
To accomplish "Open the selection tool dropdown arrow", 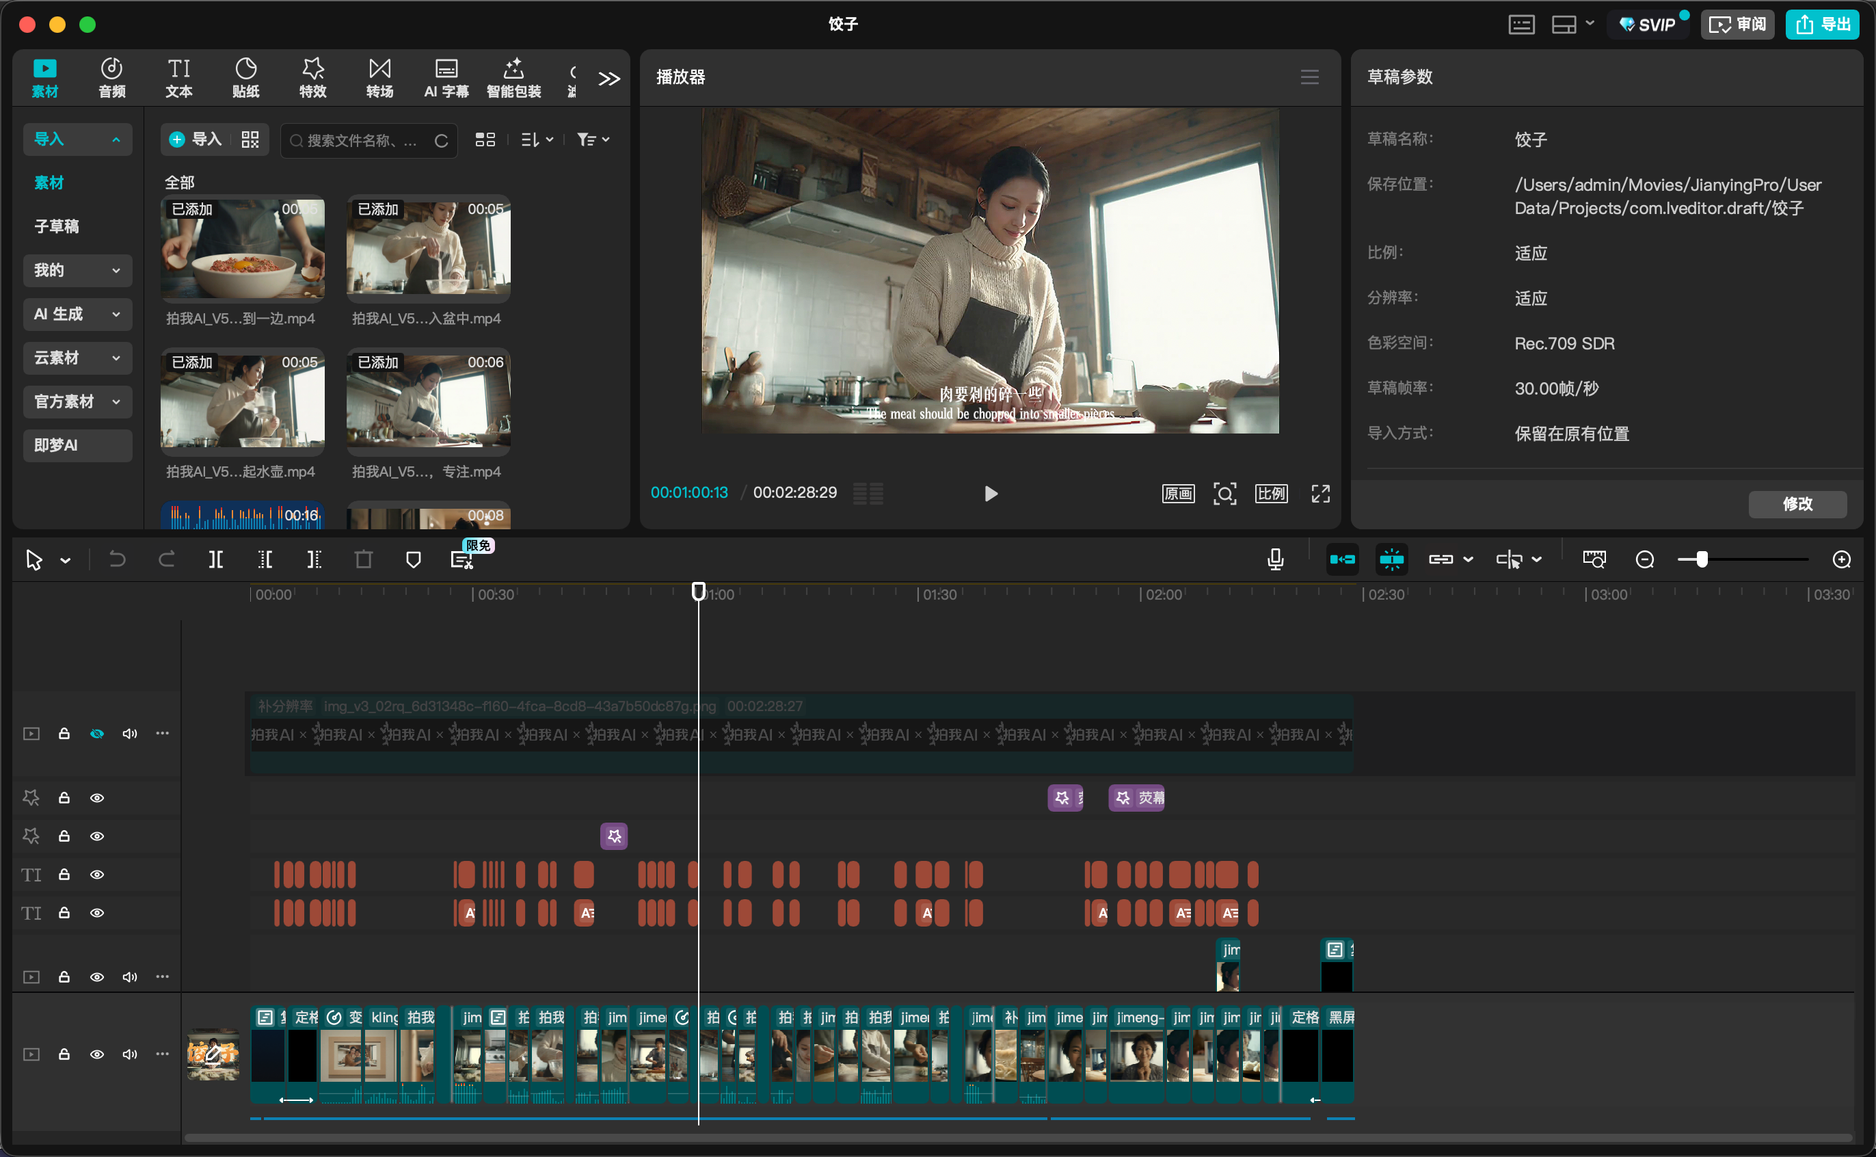I will [x=66, y=561].
